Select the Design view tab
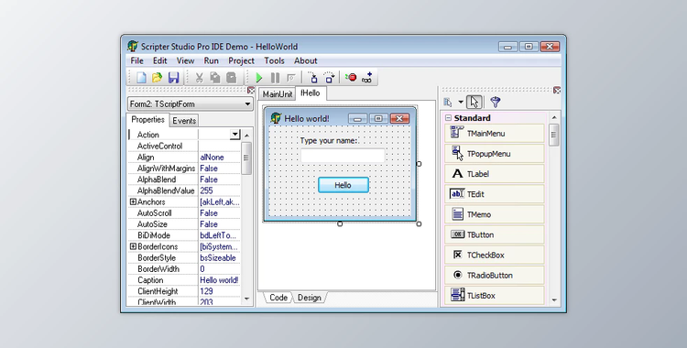 coord(310,297)
